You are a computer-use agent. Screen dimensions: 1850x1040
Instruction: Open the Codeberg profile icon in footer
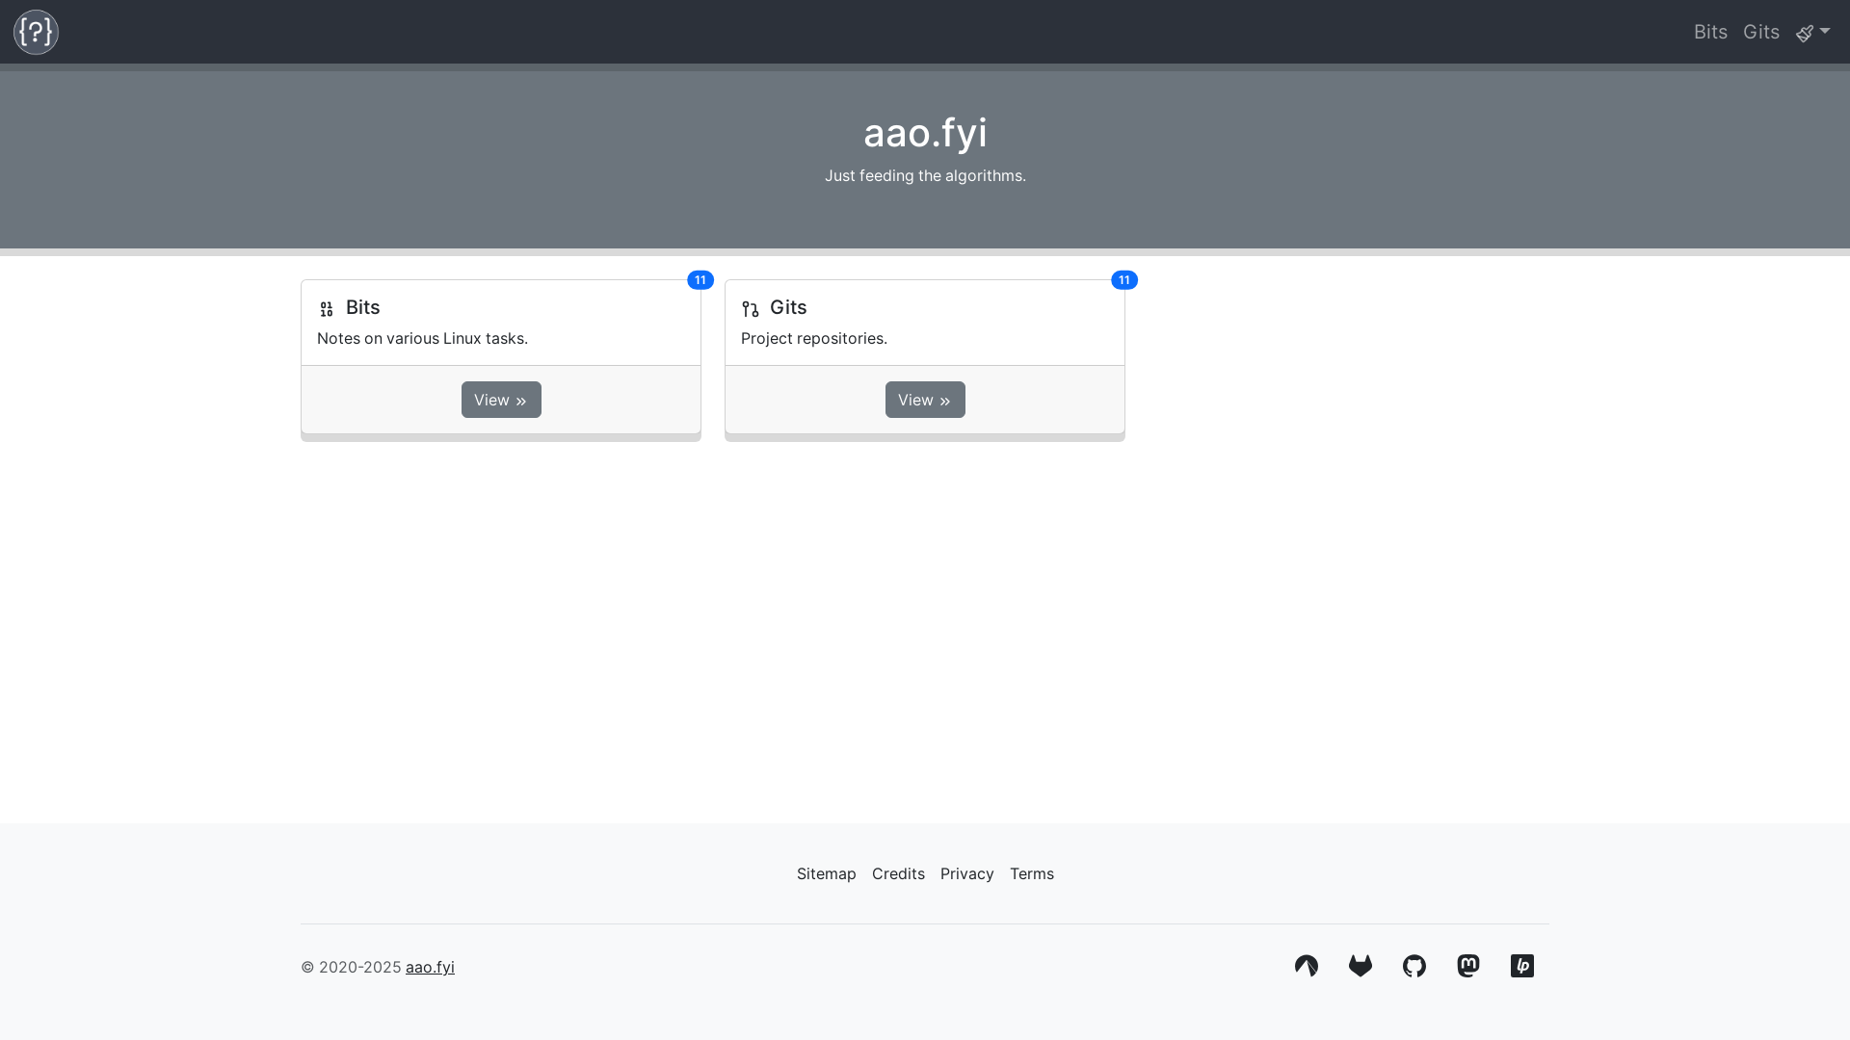[1307, 966]
